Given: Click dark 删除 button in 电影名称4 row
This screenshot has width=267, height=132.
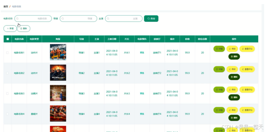Looking at the screenshot, I should point(234,118).
